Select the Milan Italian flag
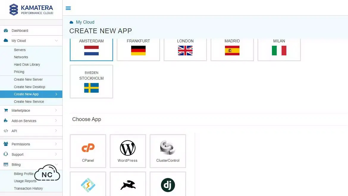 pyautogui.click(x=279, y=51)
